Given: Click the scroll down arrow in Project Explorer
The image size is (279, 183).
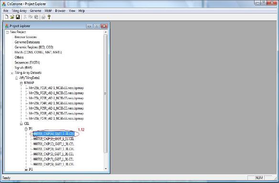Looking at the screenshot, I should pyautogui.click(x=106, y=169).
